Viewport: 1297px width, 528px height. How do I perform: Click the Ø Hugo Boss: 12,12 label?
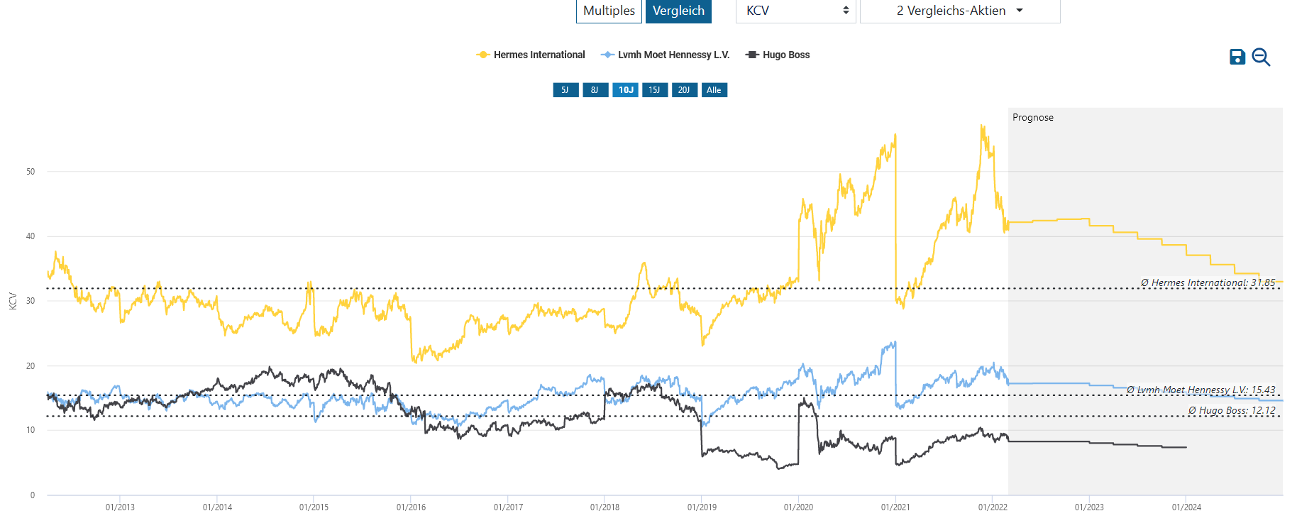(1232, 410)
